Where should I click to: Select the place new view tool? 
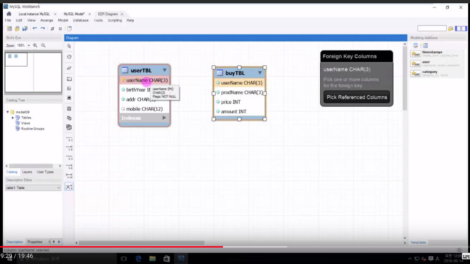tap(69, 118)
